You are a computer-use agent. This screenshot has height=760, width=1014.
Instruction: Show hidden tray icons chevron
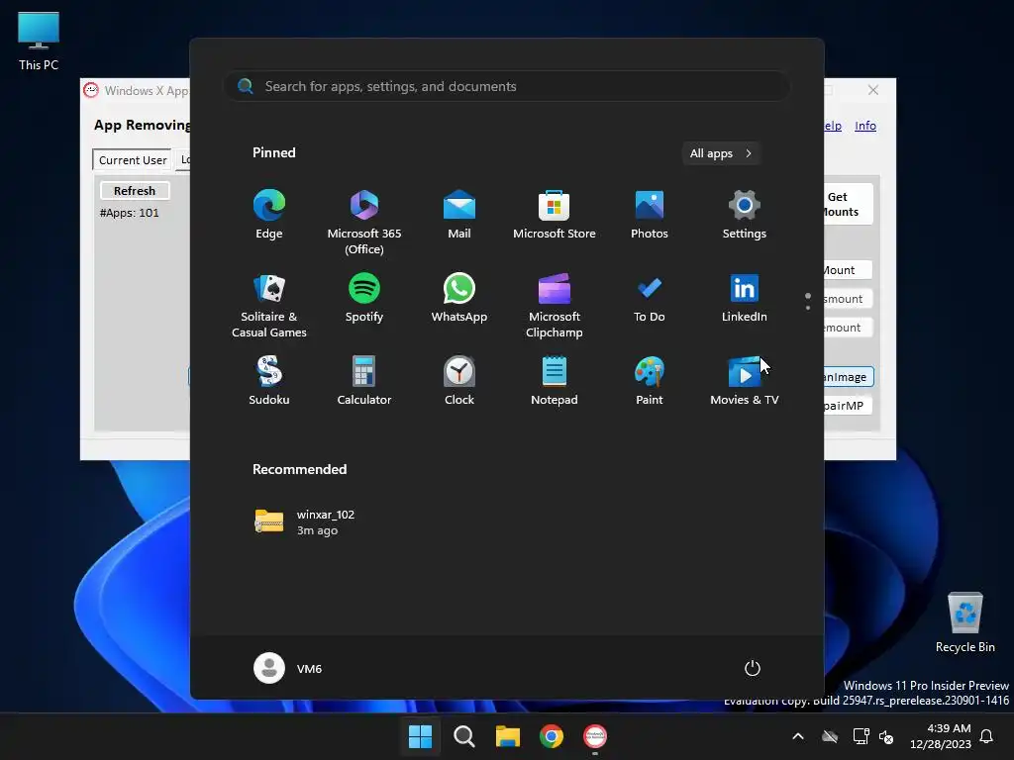click(798, 736)
